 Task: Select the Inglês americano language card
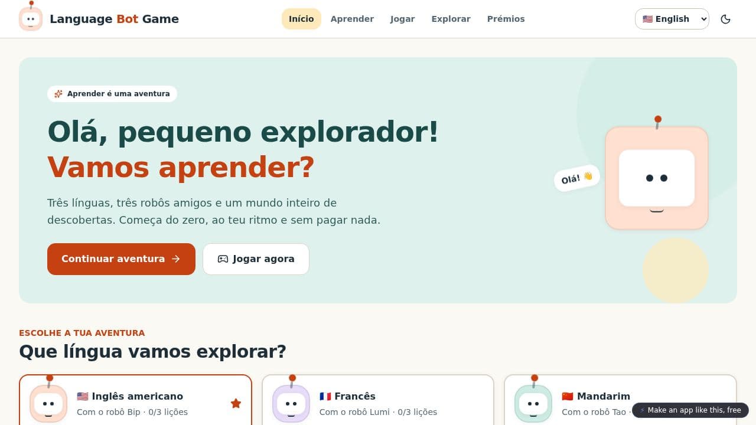(135, 400)
